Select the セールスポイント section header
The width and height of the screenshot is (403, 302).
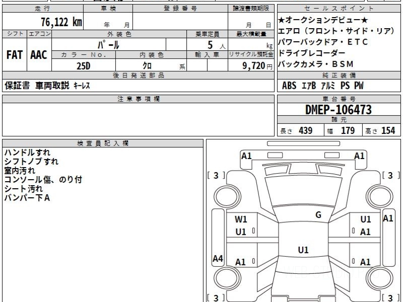(x=339, y=9)
